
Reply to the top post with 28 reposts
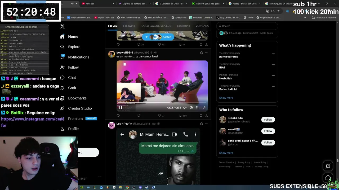[118, 45]
